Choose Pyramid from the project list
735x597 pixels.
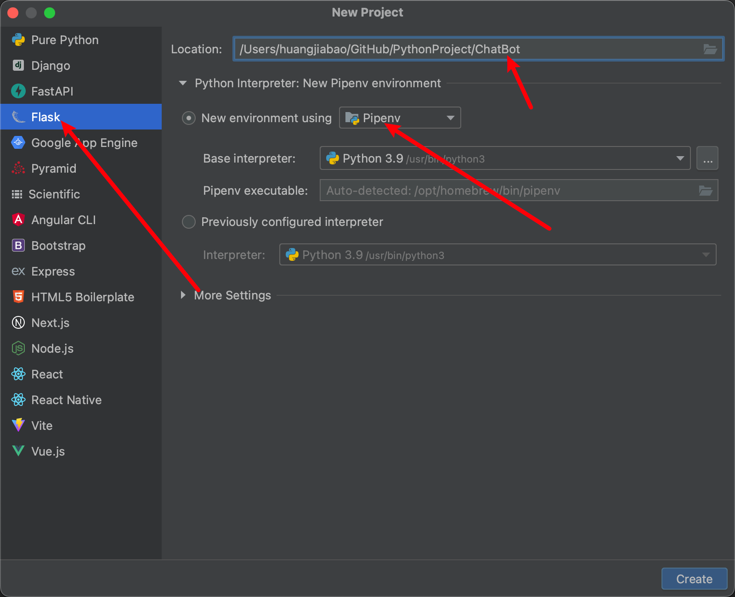81,169
